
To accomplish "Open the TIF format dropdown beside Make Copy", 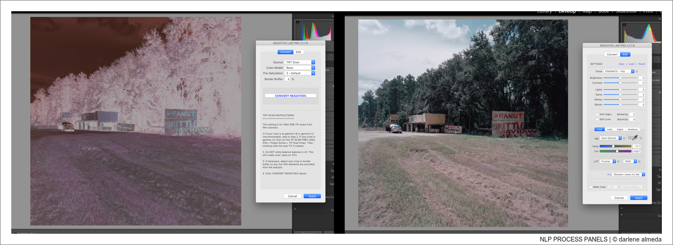I will coord(614,187).
